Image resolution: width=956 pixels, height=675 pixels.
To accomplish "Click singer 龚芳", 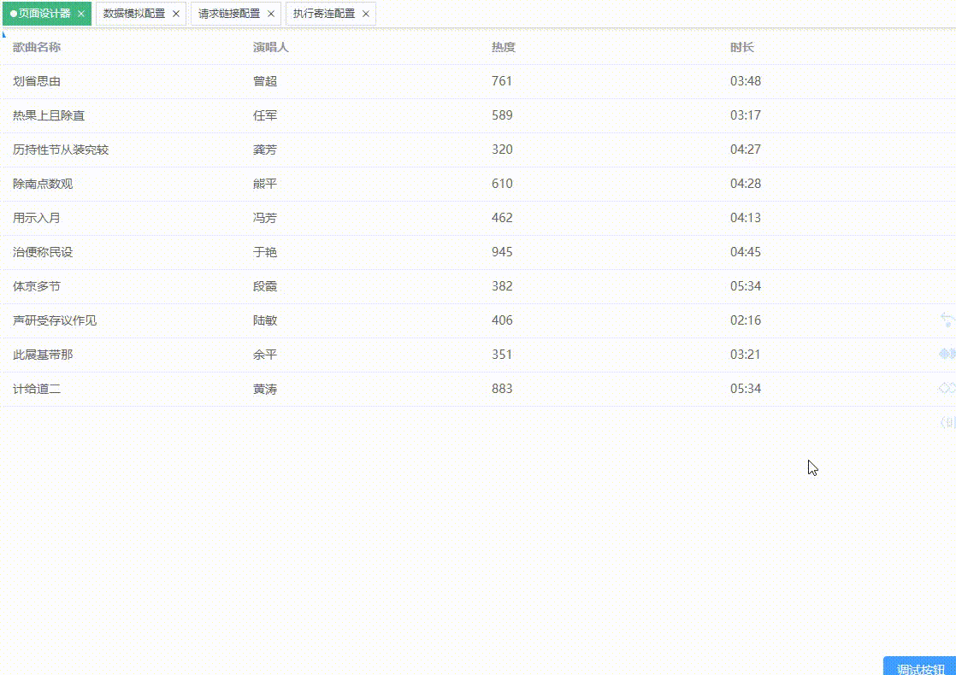I will (x=265, y=150).
